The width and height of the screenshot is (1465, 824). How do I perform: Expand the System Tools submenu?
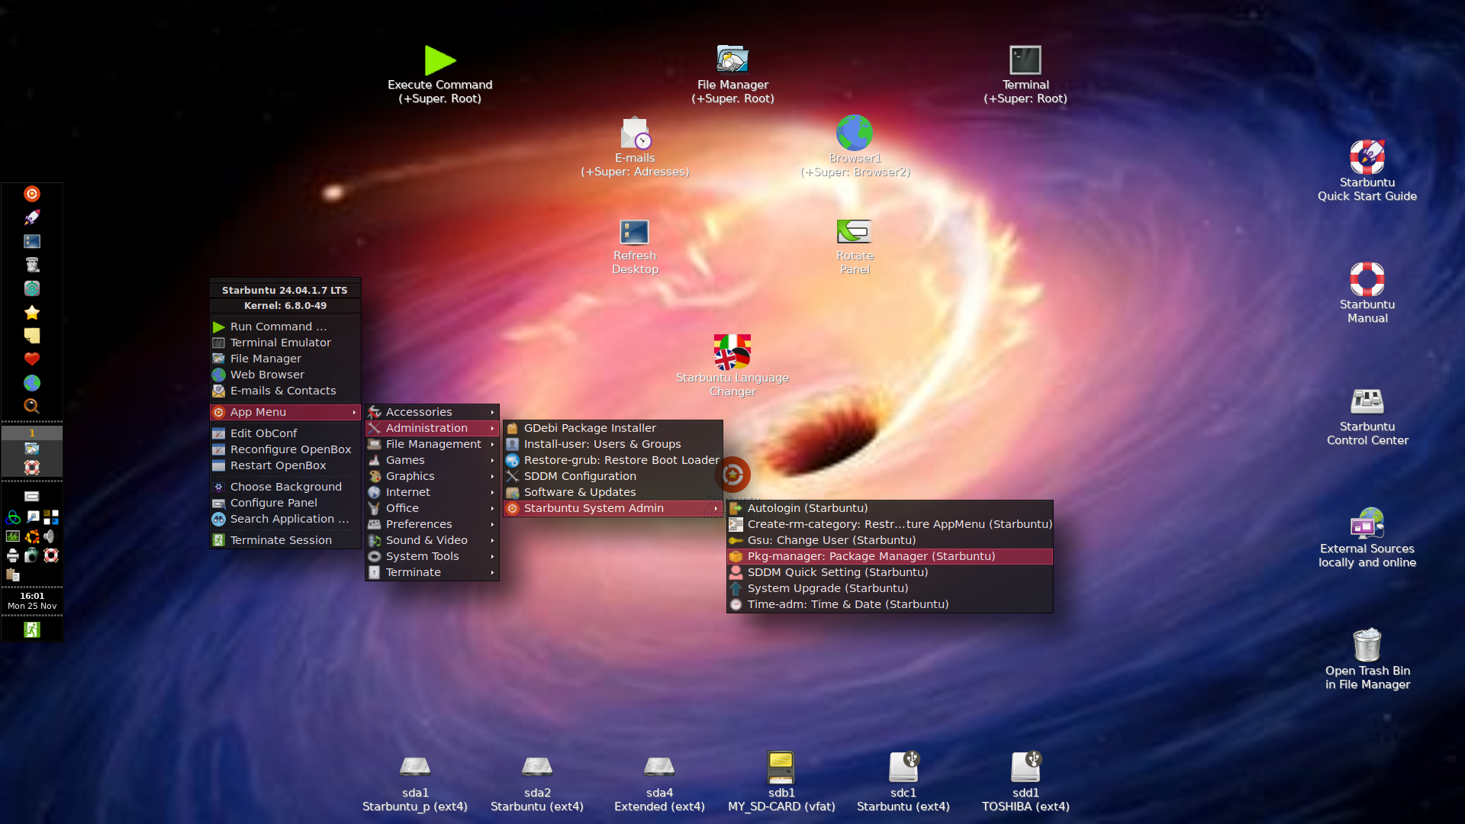[433, 556]
